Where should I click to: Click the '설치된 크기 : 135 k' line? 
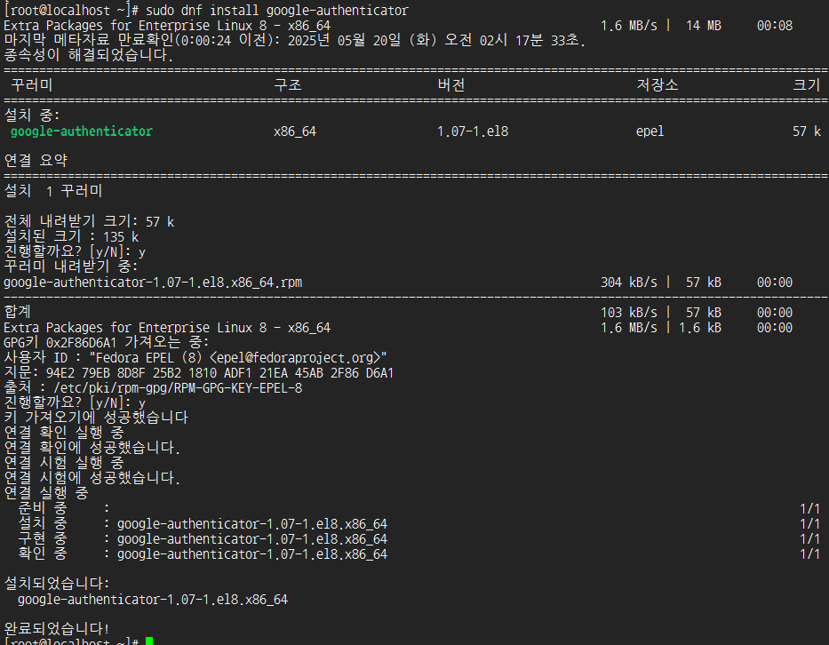(71, 236)
